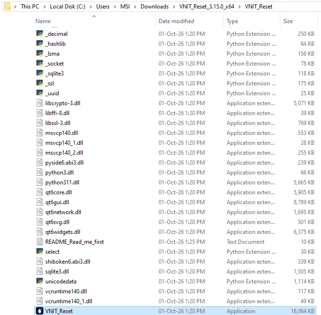Click the unicodedata file icon
Viewport: 321px width, 315px height.
pos(40,282)
